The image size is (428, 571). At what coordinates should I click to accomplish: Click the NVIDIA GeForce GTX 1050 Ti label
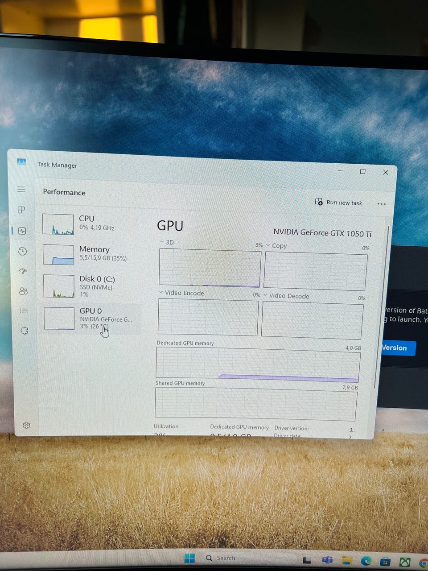pos(322,232)
